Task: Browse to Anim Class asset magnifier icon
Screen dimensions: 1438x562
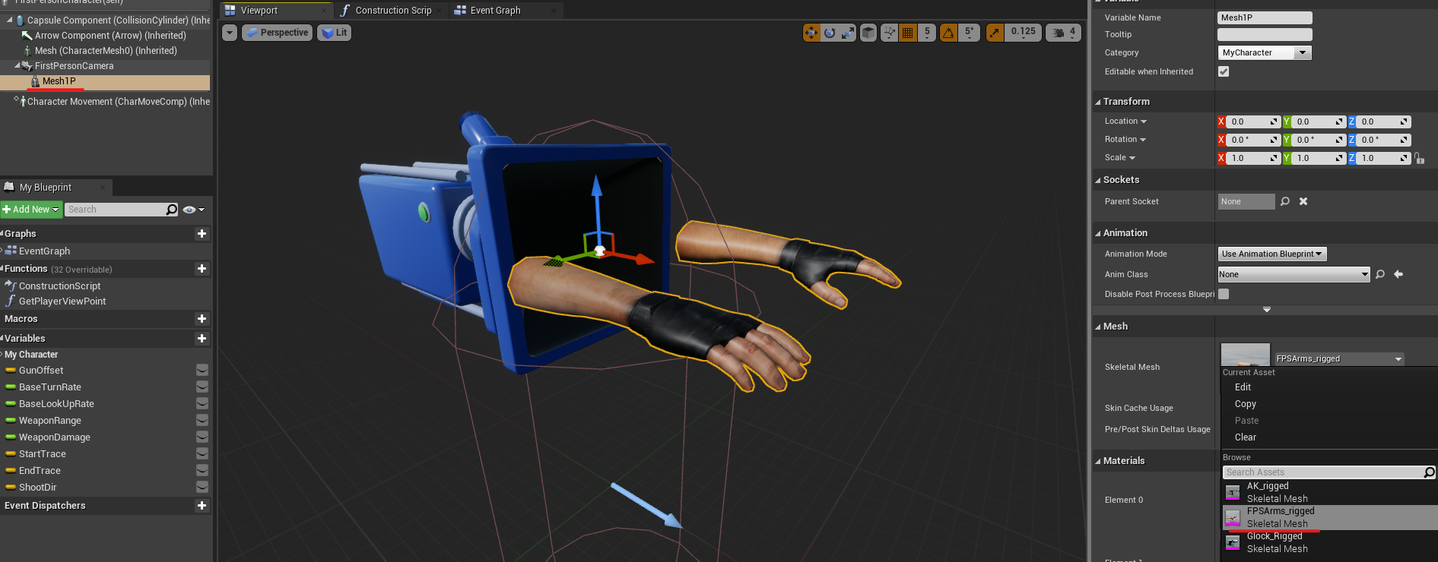Action: click(x=1380, y=274)
